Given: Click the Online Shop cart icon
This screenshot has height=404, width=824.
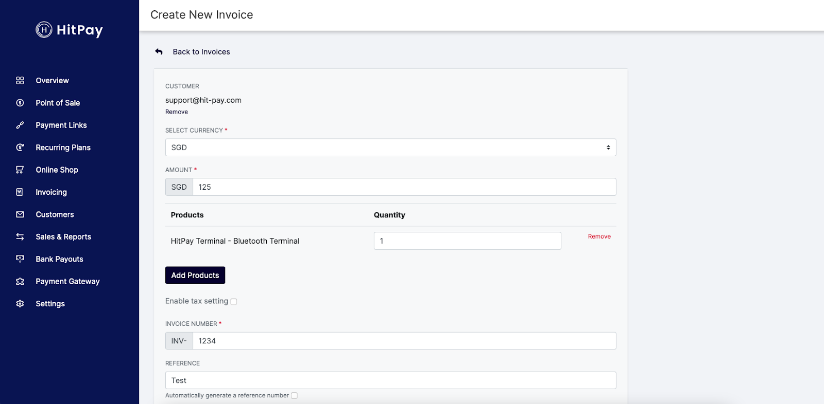Looking at the screenshot, I should point(20,170).
